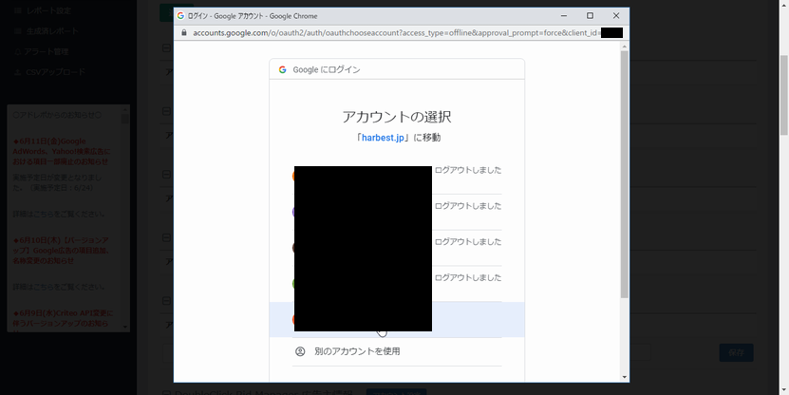The width and height of the screenshot is (789, 395).
Task: Click the 保存 button on the background page
Action: [x=736, y=352]
